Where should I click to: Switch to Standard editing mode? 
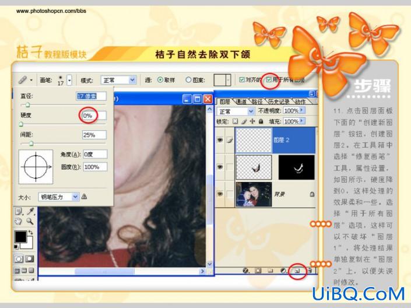(x=19, y=259)
